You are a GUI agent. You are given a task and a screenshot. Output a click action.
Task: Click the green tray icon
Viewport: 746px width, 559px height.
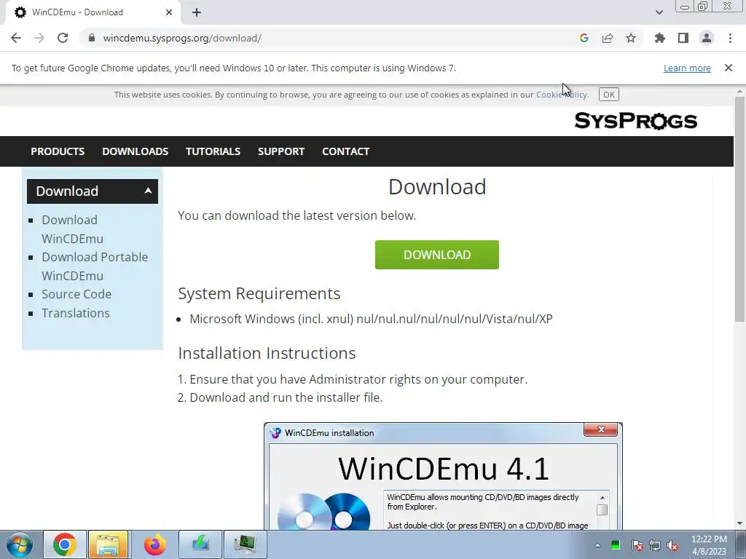tap(615, 545)
